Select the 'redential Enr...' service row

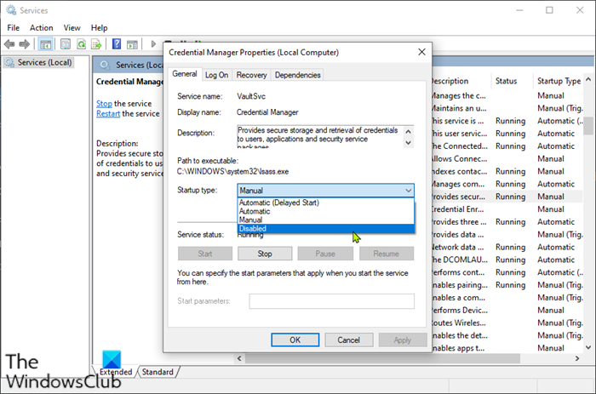[x=507, y=209]
